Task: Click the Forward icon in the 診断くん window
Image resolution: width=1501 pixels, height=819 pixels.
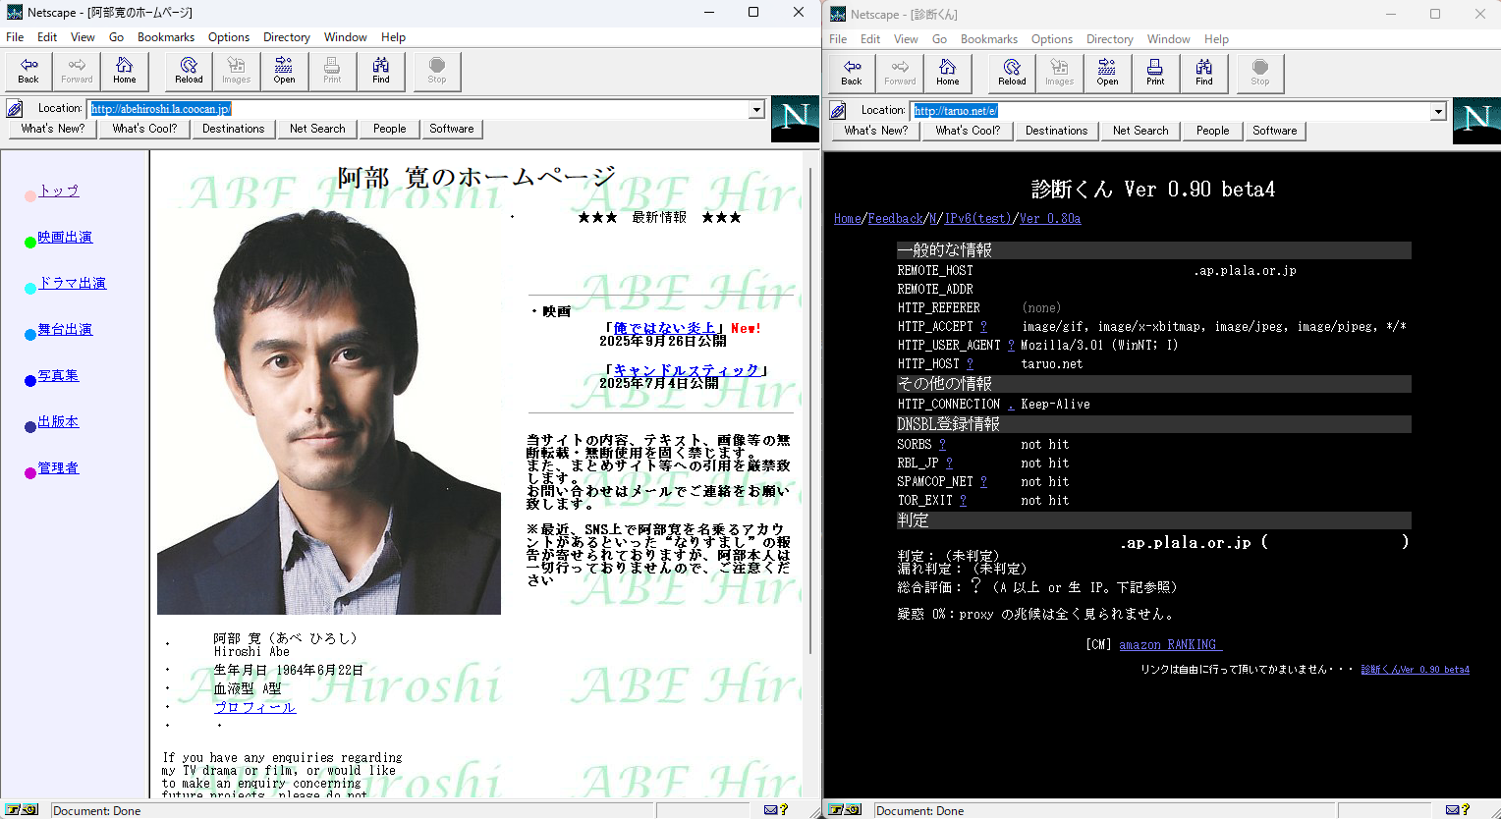Action: coord(899,72)
